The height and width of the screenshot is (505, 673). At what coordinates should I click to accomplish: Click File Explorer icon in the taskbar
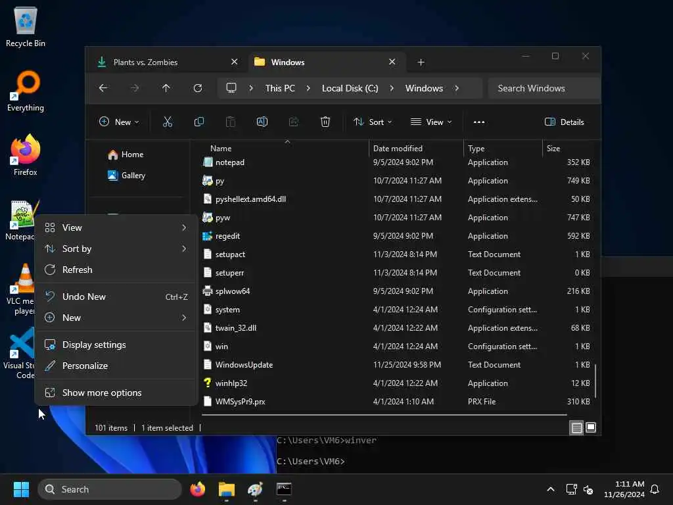(x=227, y=489)
